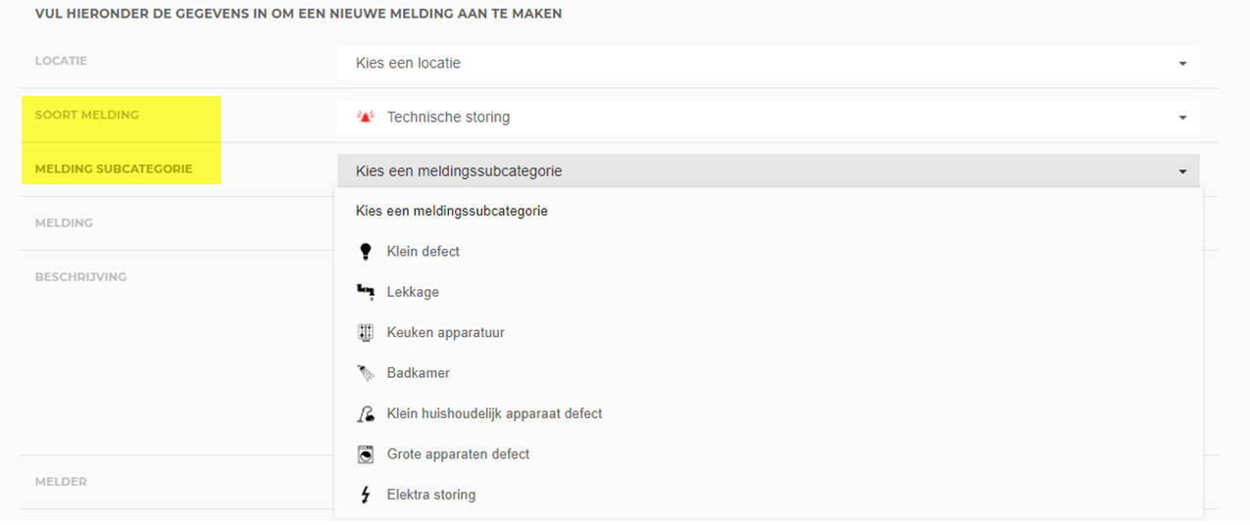Choose the Lekkage option
Screen dimensions: 1250x525
(413, 292)
